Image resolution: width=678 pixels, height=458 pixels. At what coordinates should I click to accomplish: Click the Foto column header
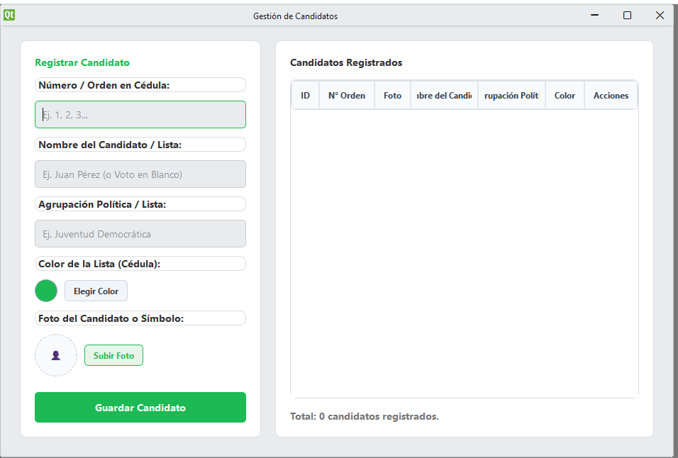tap(393, 96)
